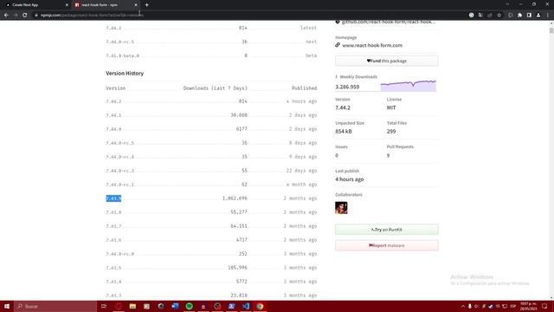Viewport: 554px width, 312px height.
Task: Open version 7.44.0 published 2 days ago
Action: click(113, 129)
